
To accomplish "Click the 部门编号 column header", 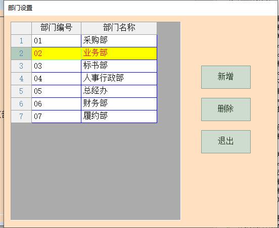I will coord(57,28).
